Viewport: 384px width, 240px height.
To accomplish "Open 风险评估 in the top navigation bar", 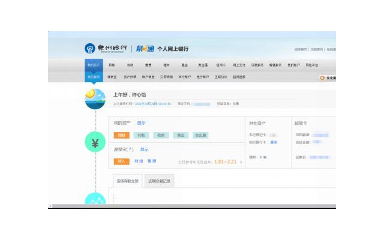I will [x=312, y=65].
